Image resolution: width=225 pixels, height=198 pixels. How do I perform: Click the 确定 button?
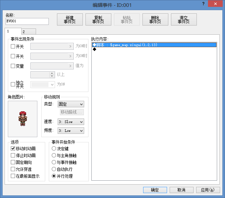tap(155, 190)
